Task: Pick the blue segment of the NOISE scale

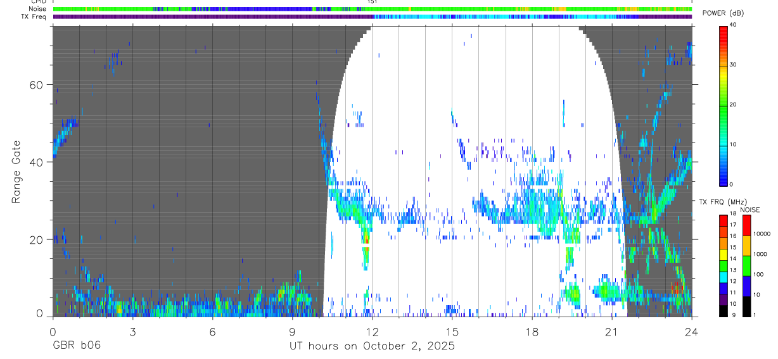Action: (x=747, y=286)
